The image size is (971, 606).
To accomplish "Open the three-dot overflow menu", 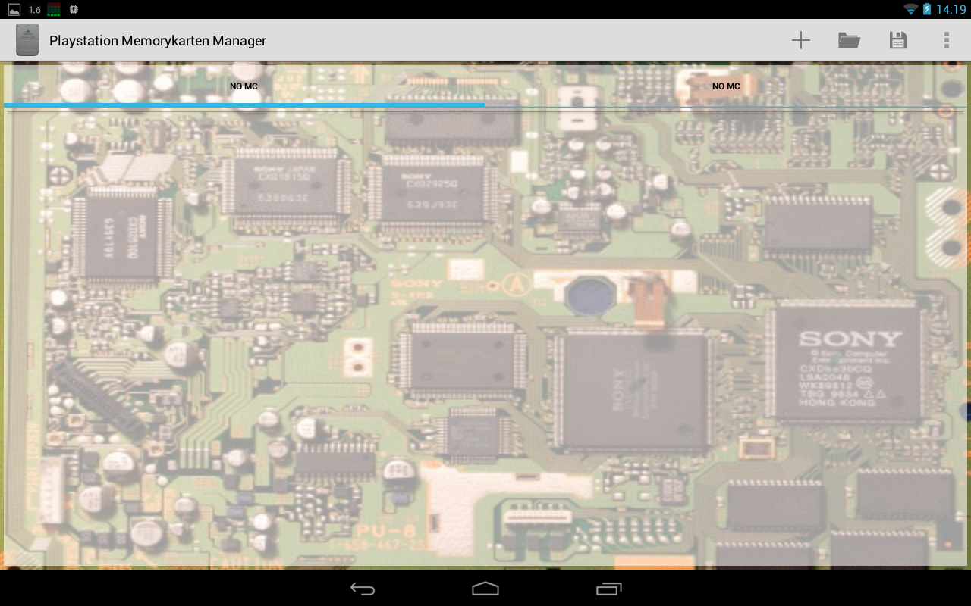I will 947,40.
